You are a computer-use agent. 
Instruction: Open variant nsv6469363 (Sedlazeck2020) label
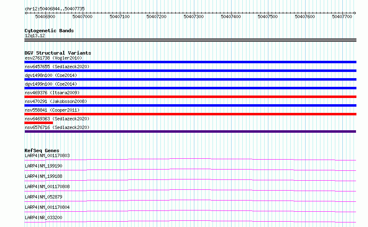tap(57, 119)
